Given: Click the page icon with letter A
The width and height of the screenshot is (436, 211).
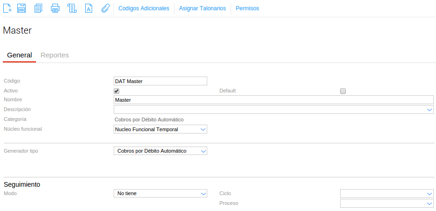Looking at the screenshot, I should tap(88, 8).
